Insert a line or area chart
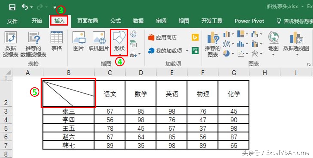 tap(226, 44)
